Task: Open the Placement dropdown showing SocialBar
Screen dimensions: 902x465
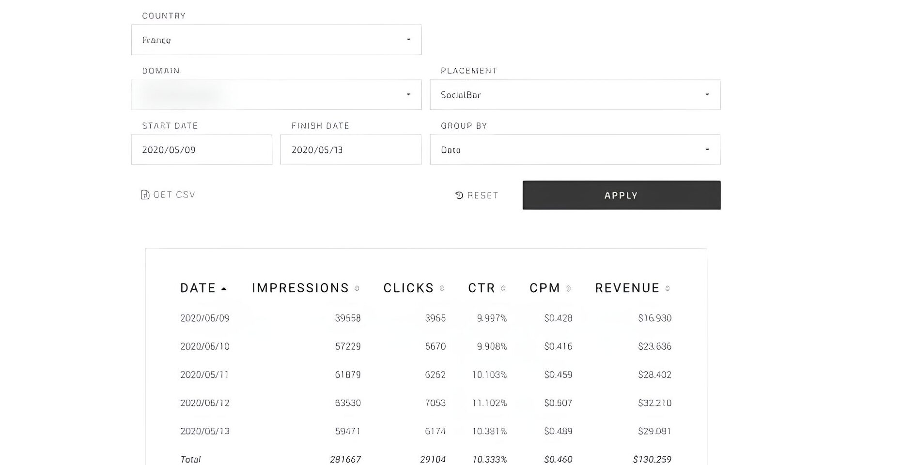Action: coord(575,95)
